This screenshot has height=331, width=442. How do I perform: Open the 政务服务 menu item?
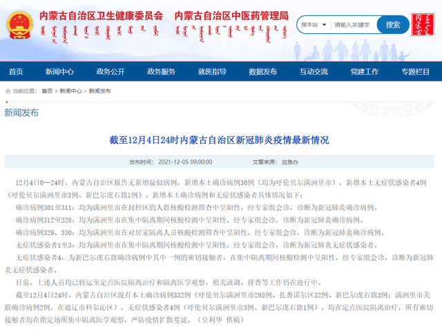[161, 72]
